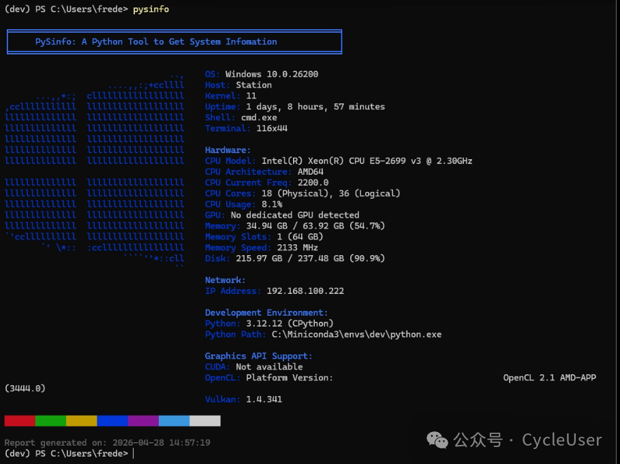
Task: Click the bottom prompt input line
Action: click(x=69, y=454)
